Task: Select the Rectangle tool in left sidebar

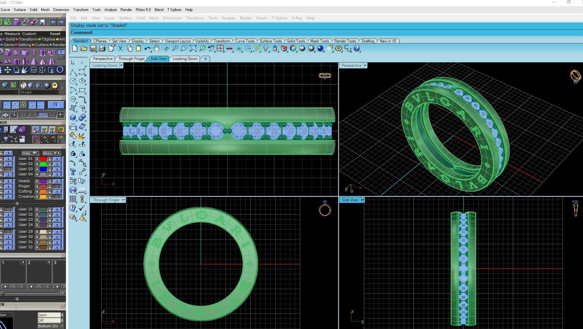Action: 82,90
